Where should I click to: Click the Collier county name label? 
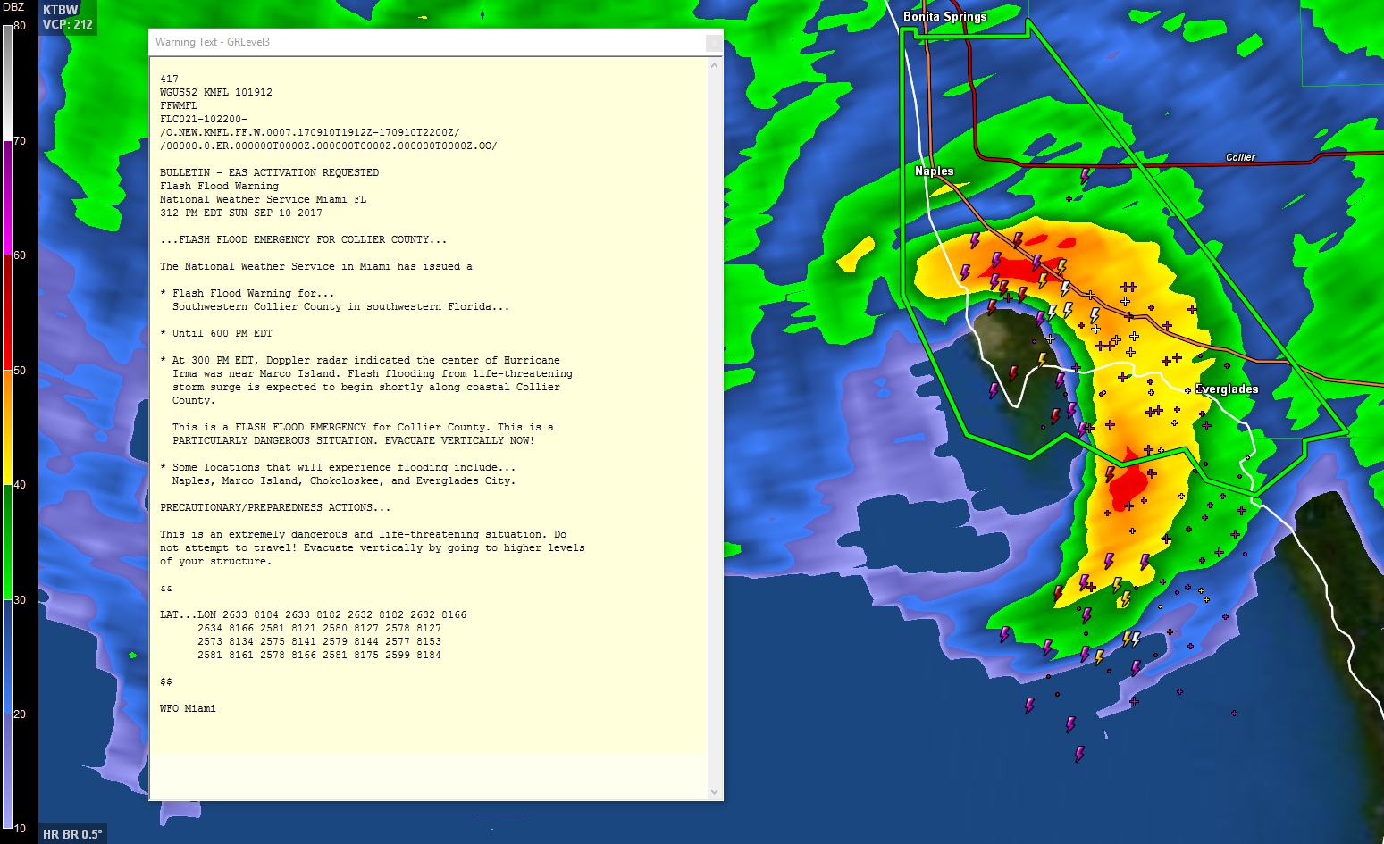(x=1240, y=157)
